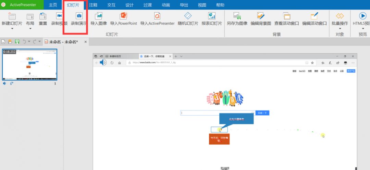The width and height of the screenshot is (370, 170).
Task: Open the 帮助 ribbon tab
Action: (x=220, y=5)
